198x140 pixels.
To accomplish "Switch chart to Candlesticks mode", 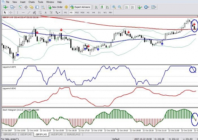I will pos(102,7).
